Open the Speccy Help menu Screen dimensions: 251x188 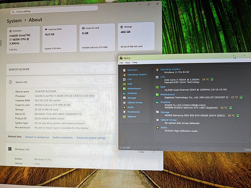coord(135,62)
